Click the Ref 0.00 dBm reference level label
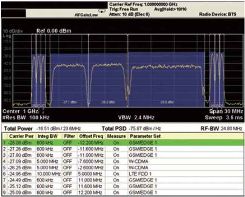245x197 pixels. [54, 31]
